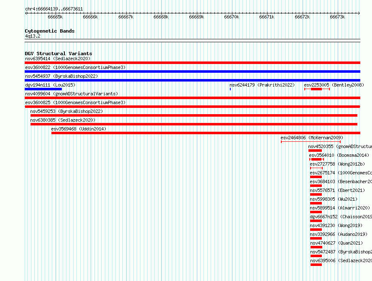This screenshot has height=281, width=372.
Task: Open nsv6380385 (Sedlazeck2020) variant label
Action: tap(63, 120)
